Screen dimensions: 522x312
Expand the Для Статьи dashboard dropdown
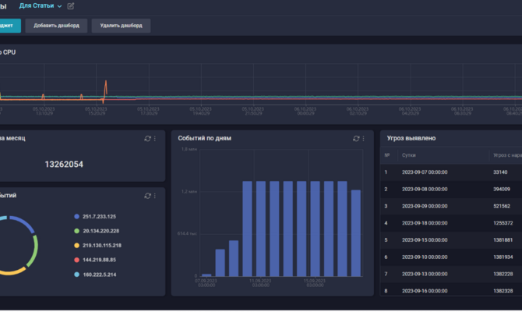tap(41, 5)
